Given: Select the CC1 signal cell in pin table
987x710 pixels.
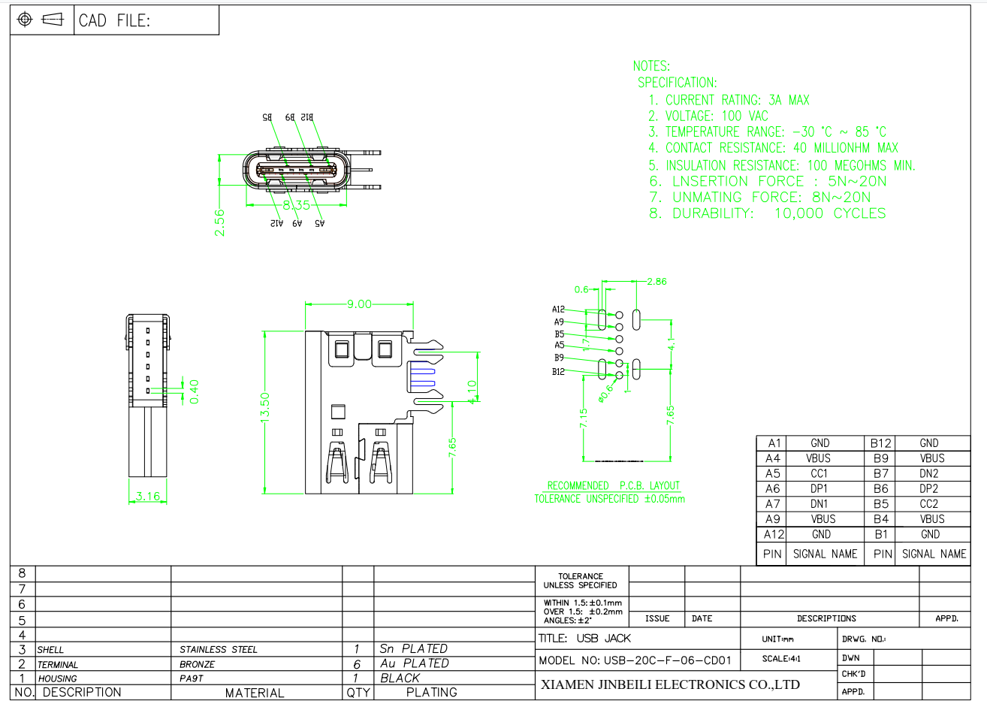Looking at the screenshot, I should coord(819,473).
